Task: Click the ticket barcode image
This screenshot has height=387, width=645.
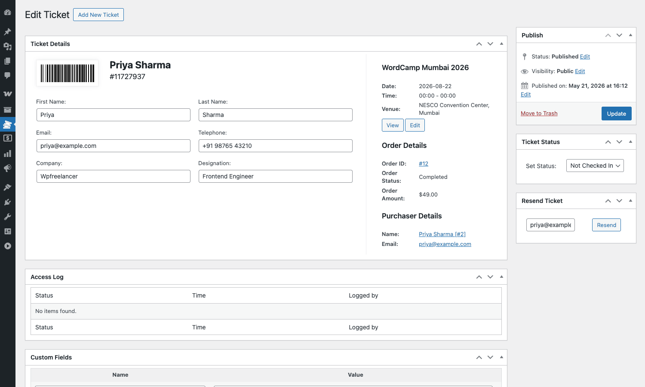Action: 67,73
